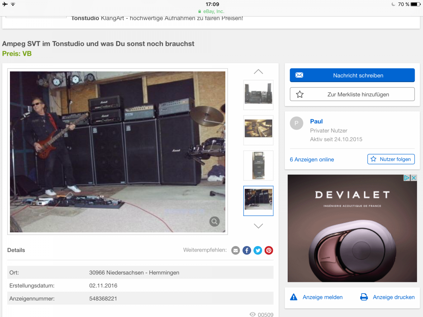Show previous thumbnails with up chevron
423x317 pixels.
258,72
